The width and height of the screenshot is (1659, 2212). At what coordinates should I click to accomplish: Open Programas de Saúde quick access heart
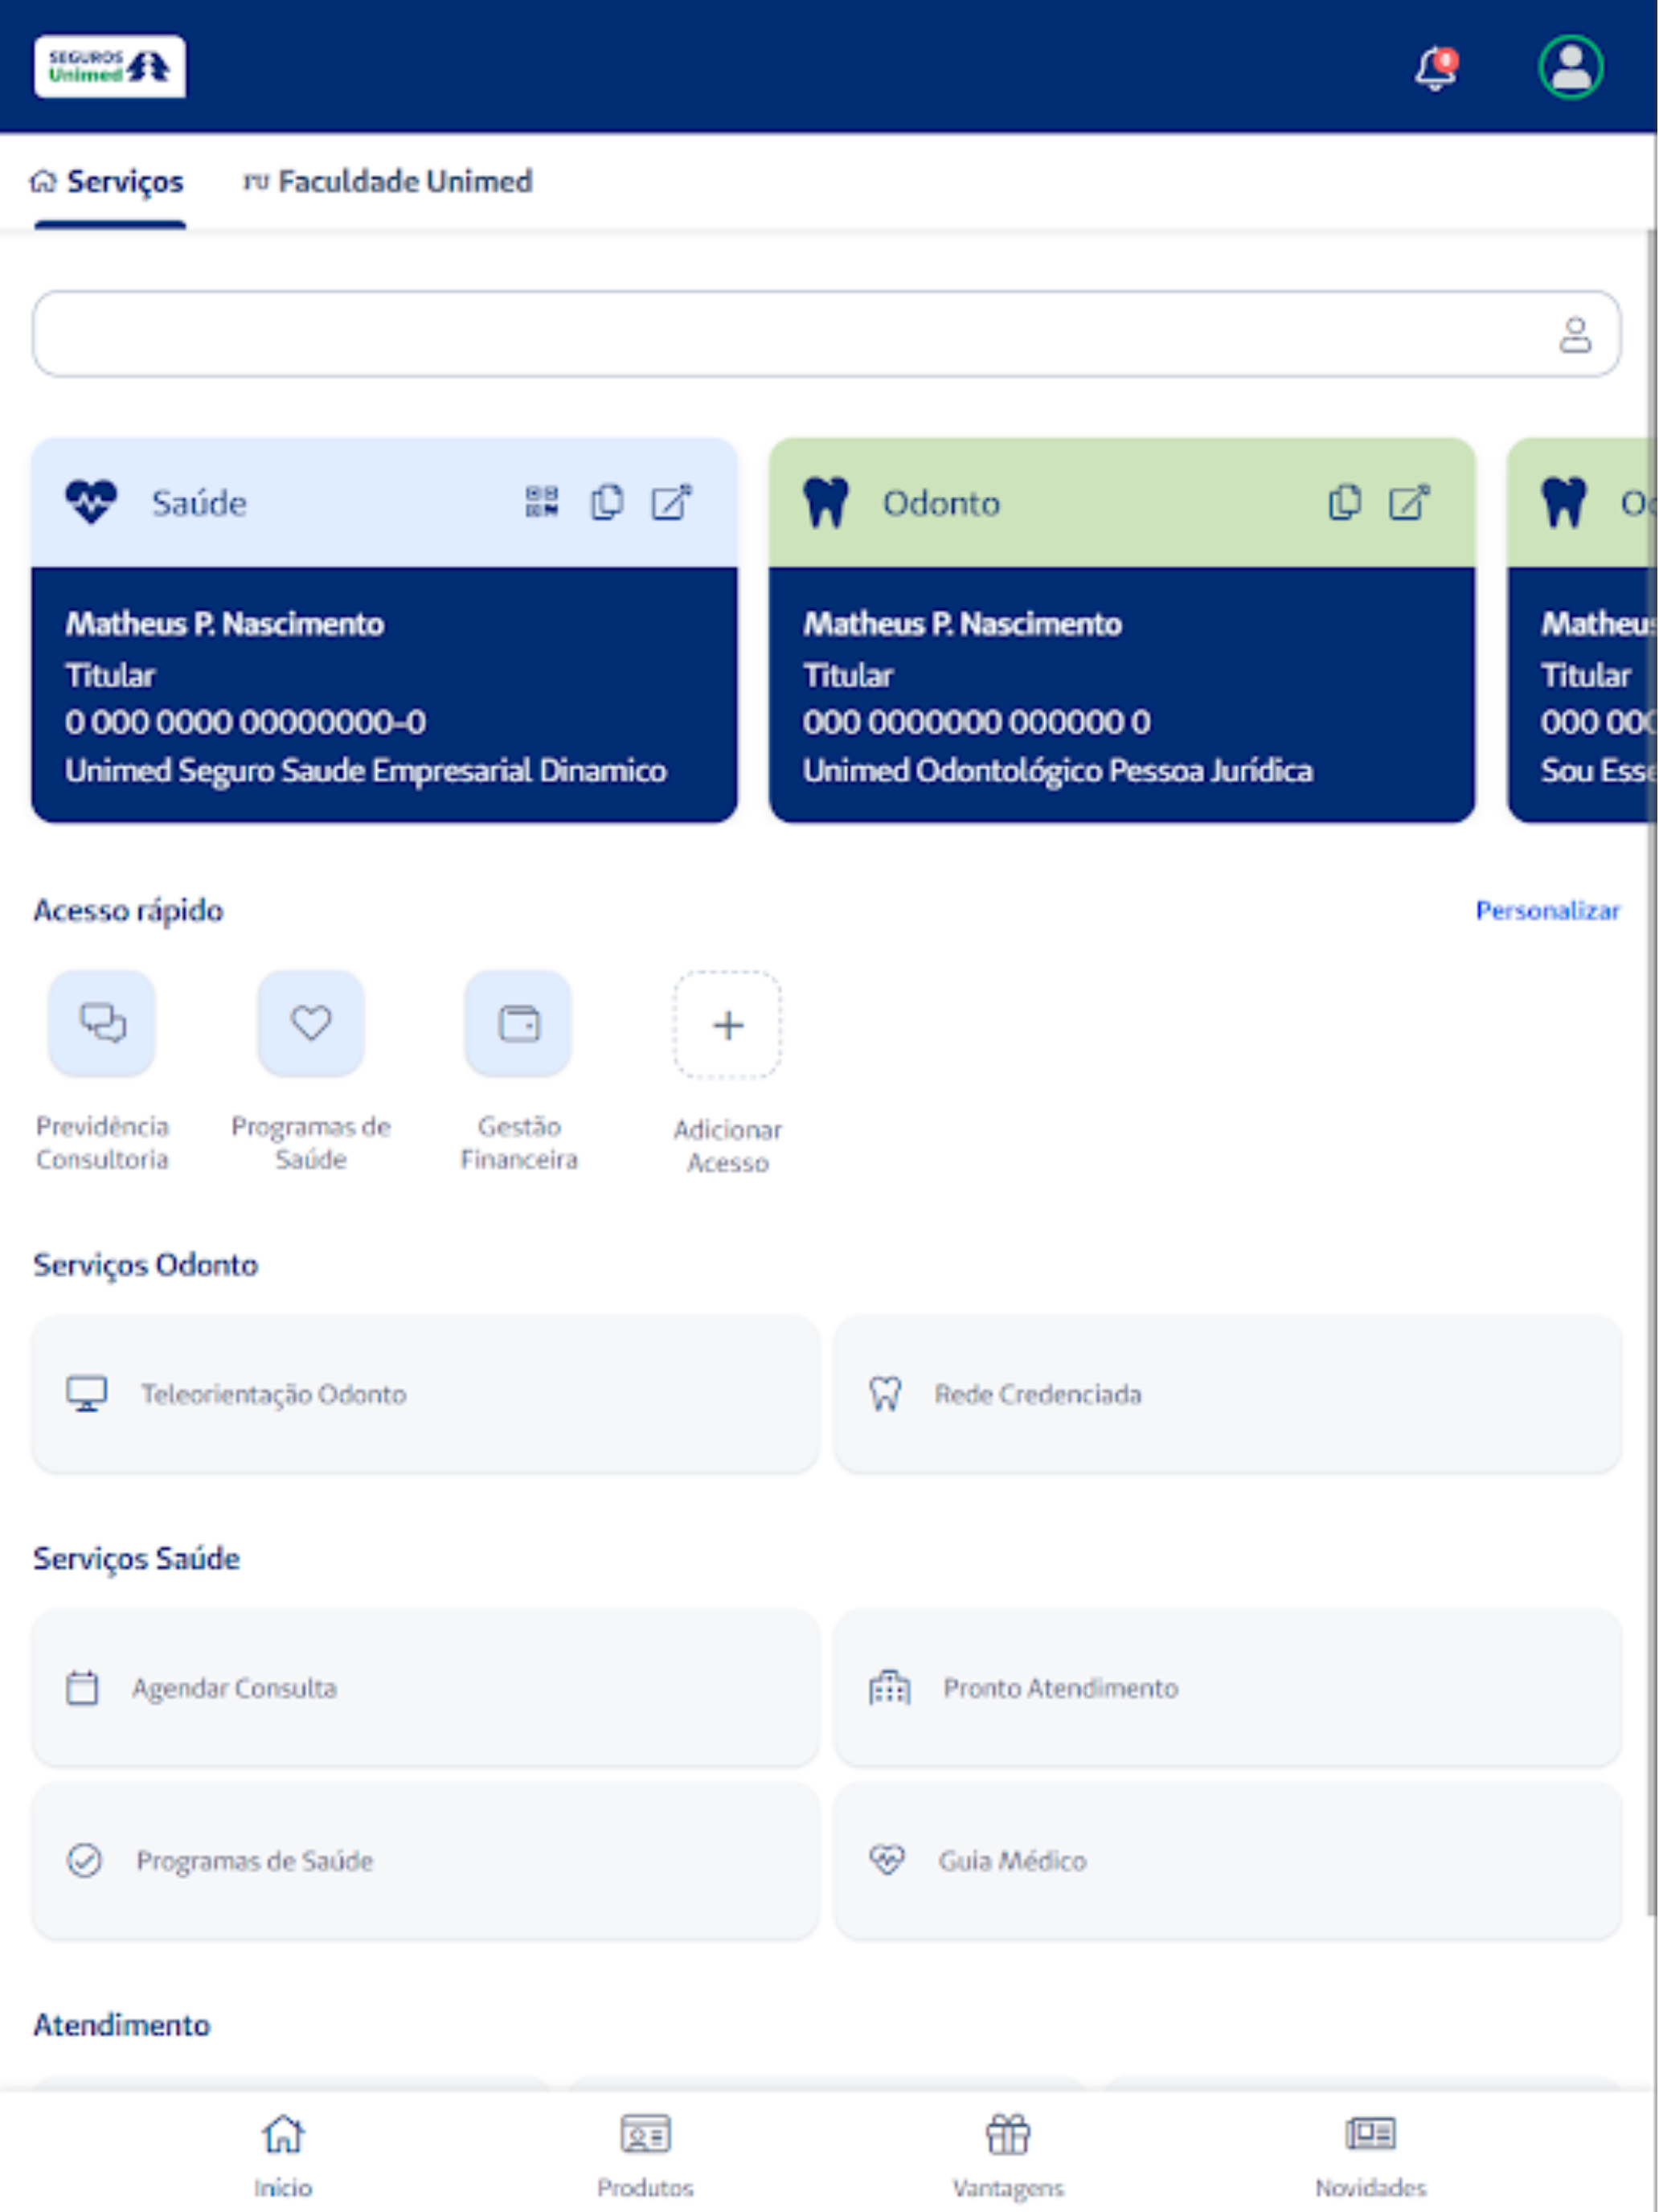(x=311, y=1023)
